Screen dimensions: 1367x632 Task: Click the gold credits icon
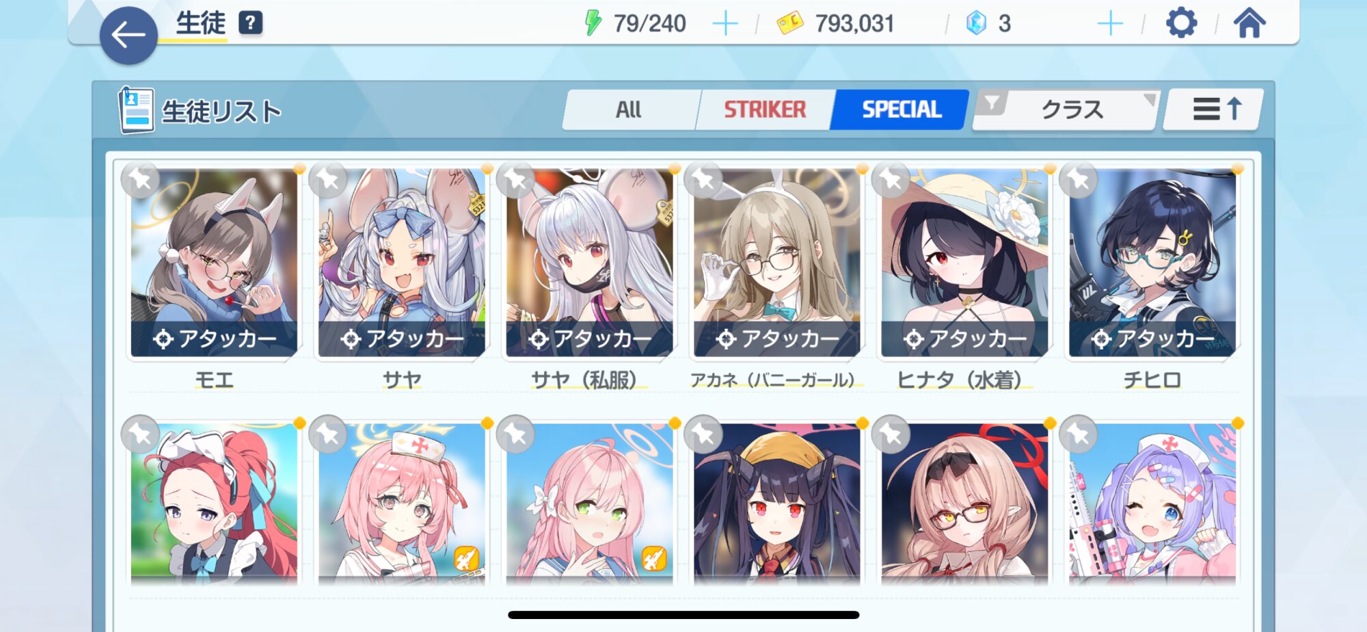tap(790, 23)
